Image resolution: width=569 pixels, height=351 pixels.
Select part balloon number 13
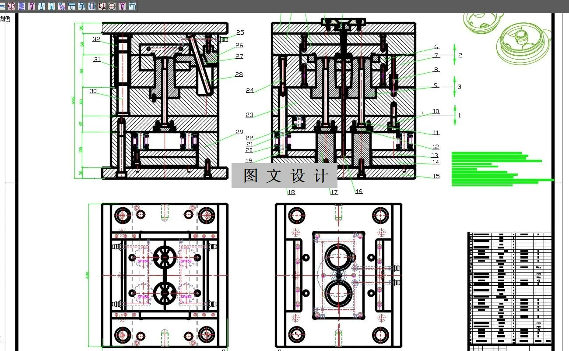click(435, 156)
